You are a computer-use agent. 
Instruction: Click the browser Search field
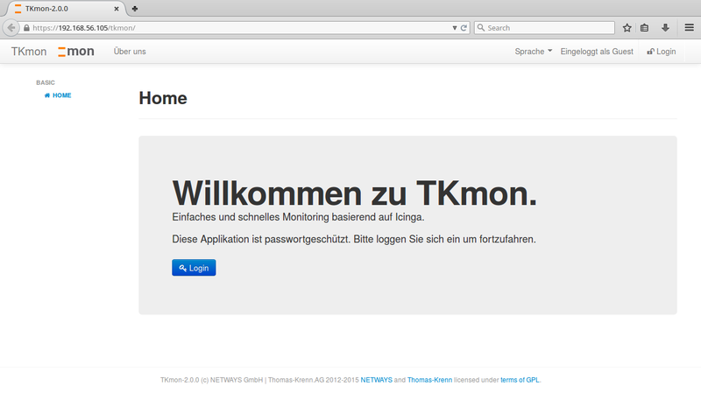544,28
